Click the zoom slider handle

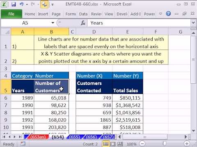click(164, 143)
